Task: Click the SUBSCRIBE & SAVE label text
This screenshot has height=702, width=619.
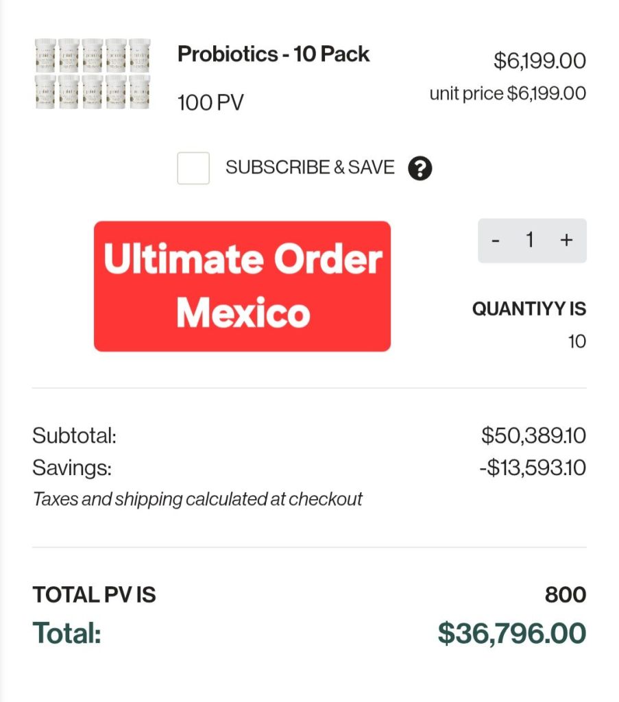Action: tap(310, 167)
